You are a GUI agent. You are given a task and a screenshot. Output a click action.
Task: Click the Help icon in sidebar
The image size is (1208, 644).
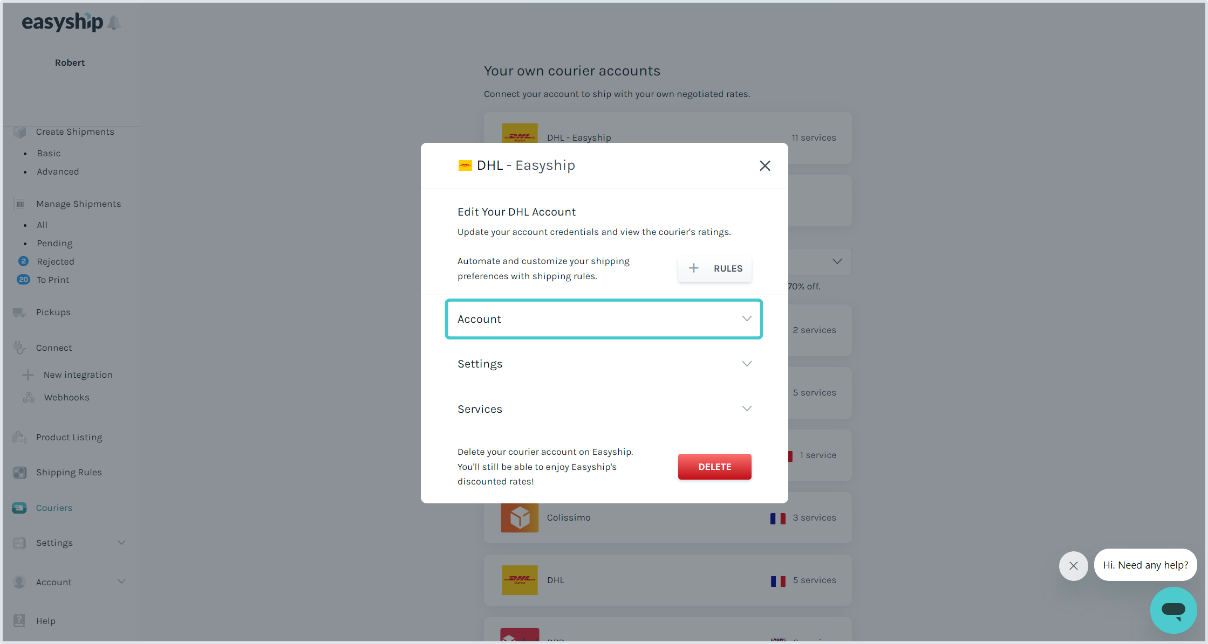click(19, 621)
